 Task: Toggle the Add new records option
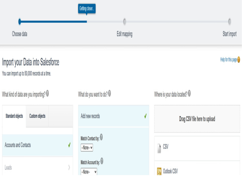(x=114, y=116)
